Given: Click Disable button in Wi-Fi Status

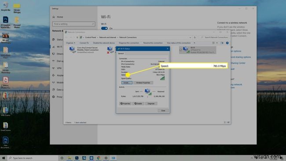Looking at the screenshot, I should pyautogui.click(x=138, y=103).
